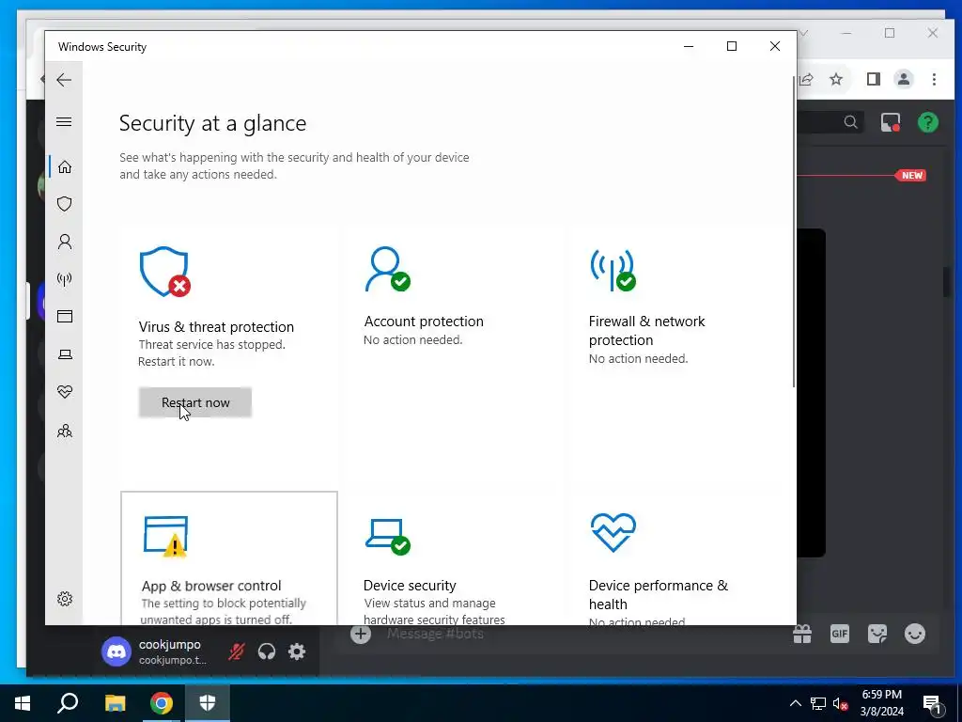Click the App & browser control warning tile icon
The height and width of the screenshot is (722, 962).
click(165, 537)
